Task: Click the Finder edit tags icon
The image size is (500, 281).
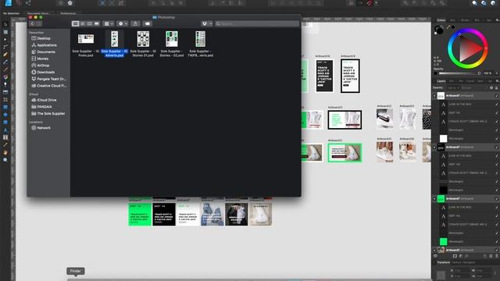Action: coord(147,23)
